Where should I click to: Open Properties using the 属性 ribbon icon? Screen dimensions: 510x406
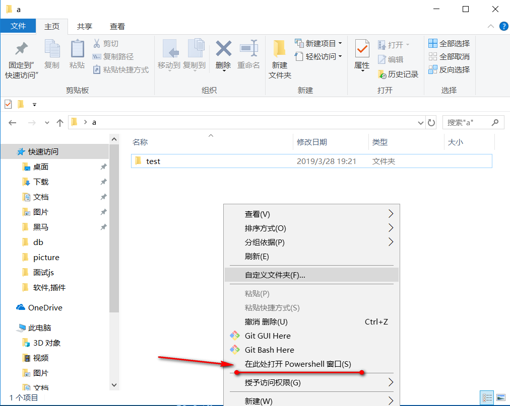[362, 55]
